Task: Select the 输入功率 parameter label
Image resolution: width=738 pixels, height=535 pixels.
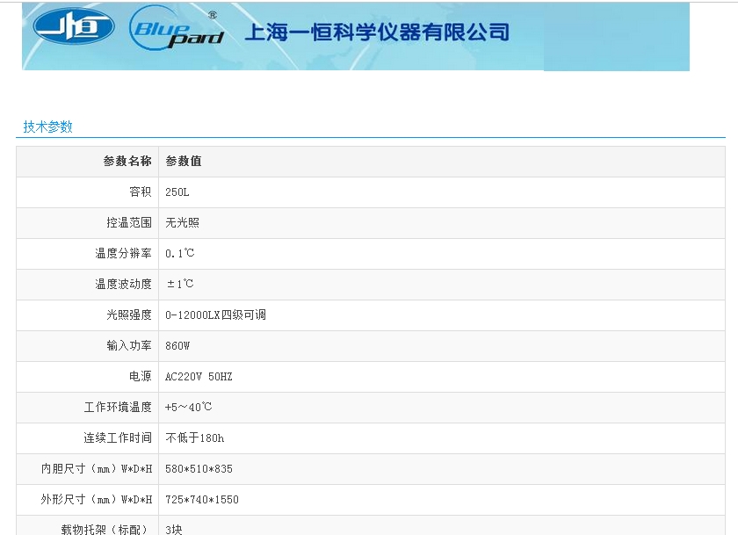Action: pyautogui.click(x=128, y=346)
